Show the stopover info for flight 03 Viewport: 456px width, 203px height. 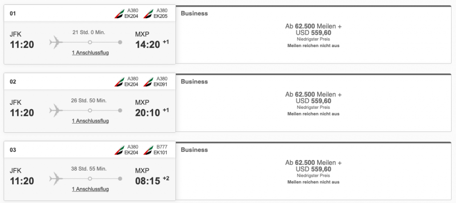[90, 190]
